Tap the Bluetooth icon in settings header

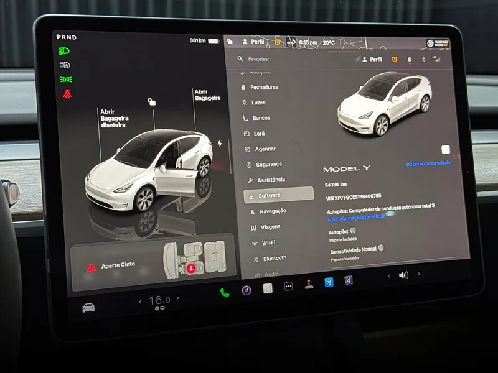pos(423,59)
